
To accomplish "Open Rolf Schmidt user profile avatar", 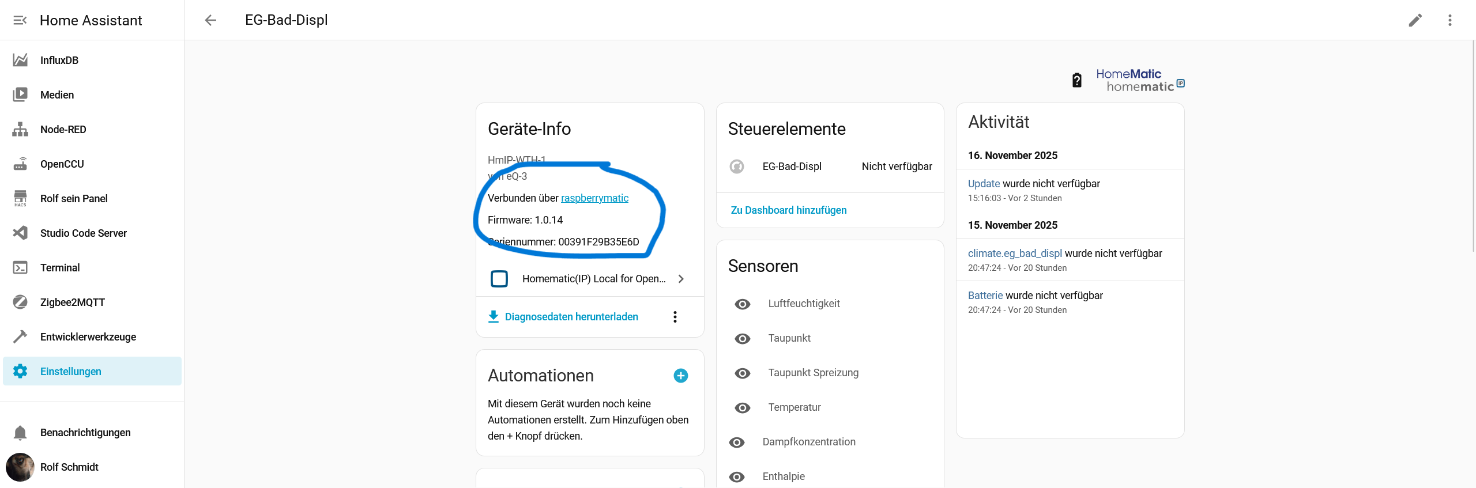I will 20,467.
